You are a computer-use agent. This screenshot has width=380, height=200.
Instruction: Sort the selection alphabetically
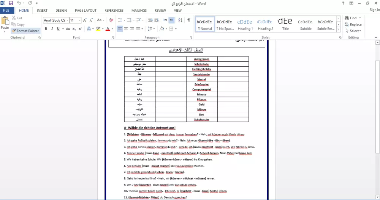[x=180, y=20]
